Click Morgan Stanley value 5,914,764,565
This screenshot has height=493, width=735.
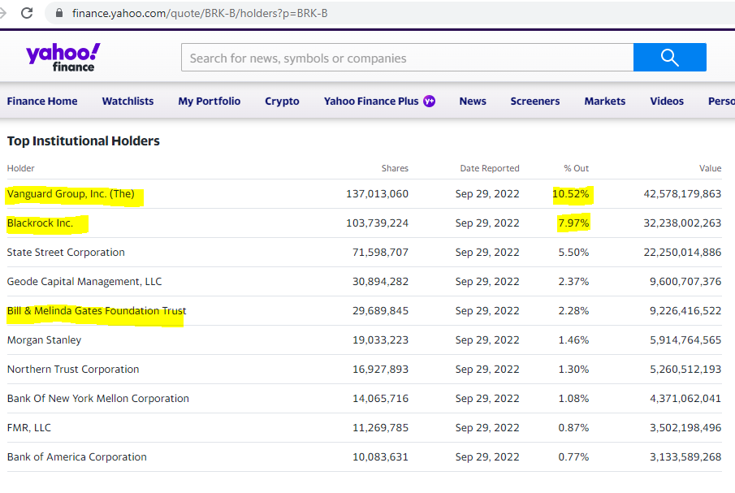685,340
